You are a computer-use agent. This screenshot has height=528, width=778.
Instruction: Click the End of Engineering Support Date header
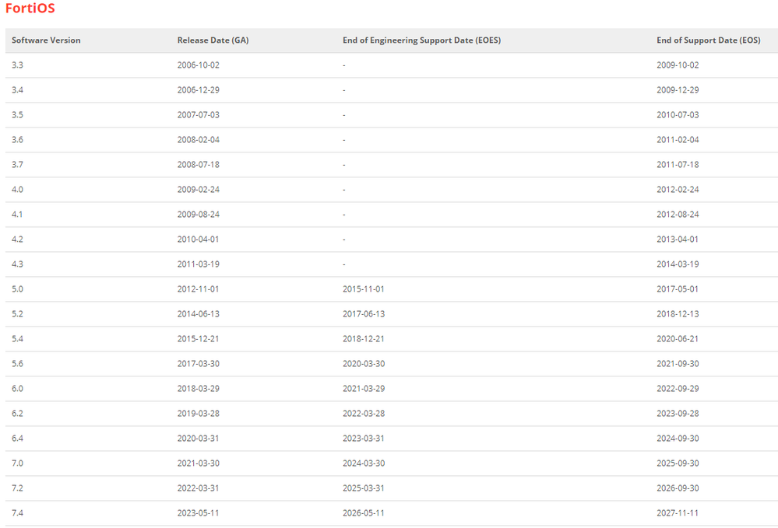(x=421, y=40)
